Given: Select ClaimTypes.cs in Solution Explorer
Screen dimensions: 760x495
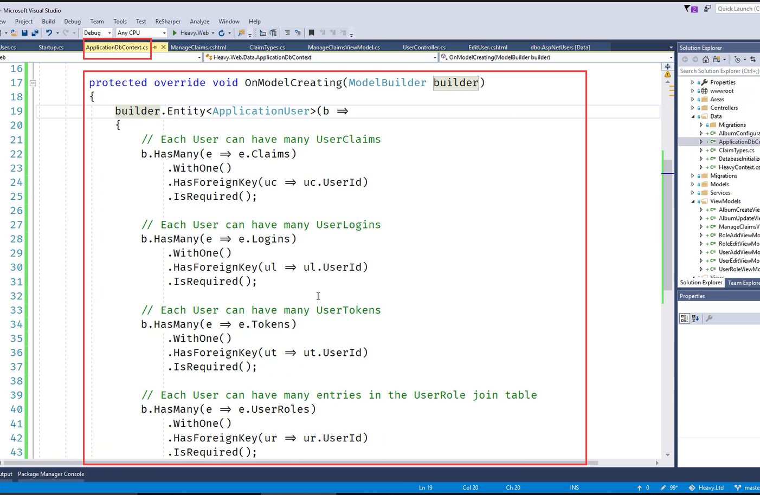Looking at the screenshot, I should click(736, 150).
